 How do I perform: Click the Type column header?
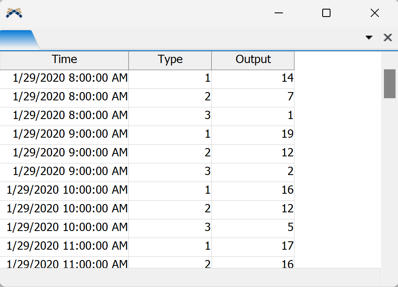click(x=170, y=60)
